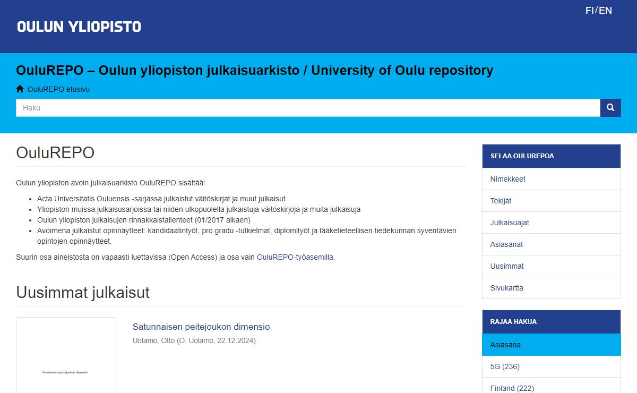Open OuluREPO-työasemilla link
The width and height of the screenshot is (637, 393).
(x=295, y=257)
